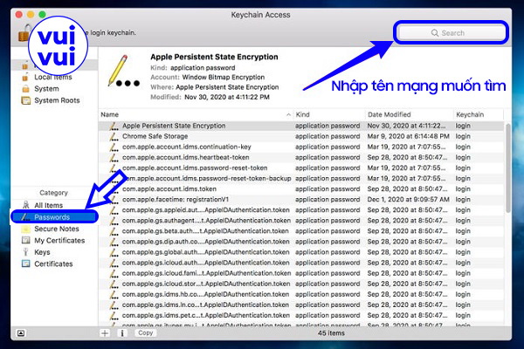
Task: Click the Keys category key icon
Action: click(25, 252)
